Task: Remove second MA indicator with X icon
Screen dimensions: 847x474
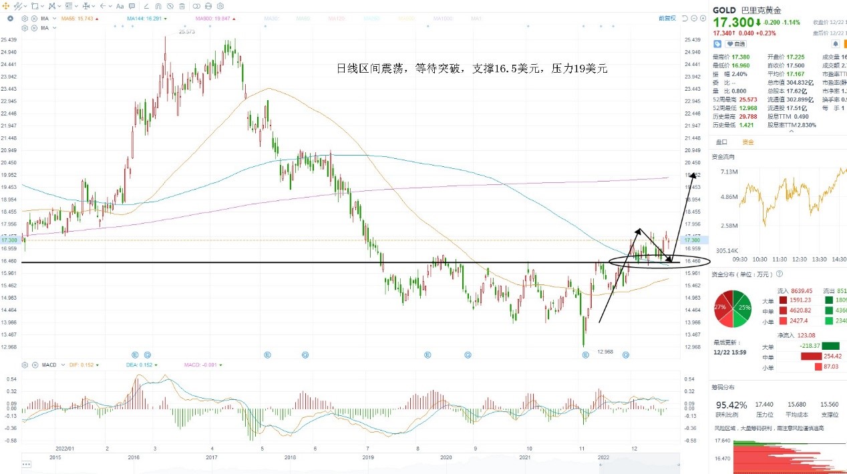Action: (x=34, y=28)
